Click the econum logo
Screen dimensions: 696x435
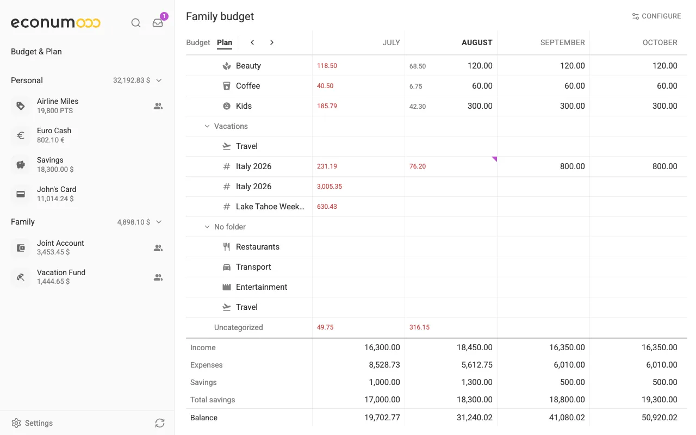[x=55, y=23]
